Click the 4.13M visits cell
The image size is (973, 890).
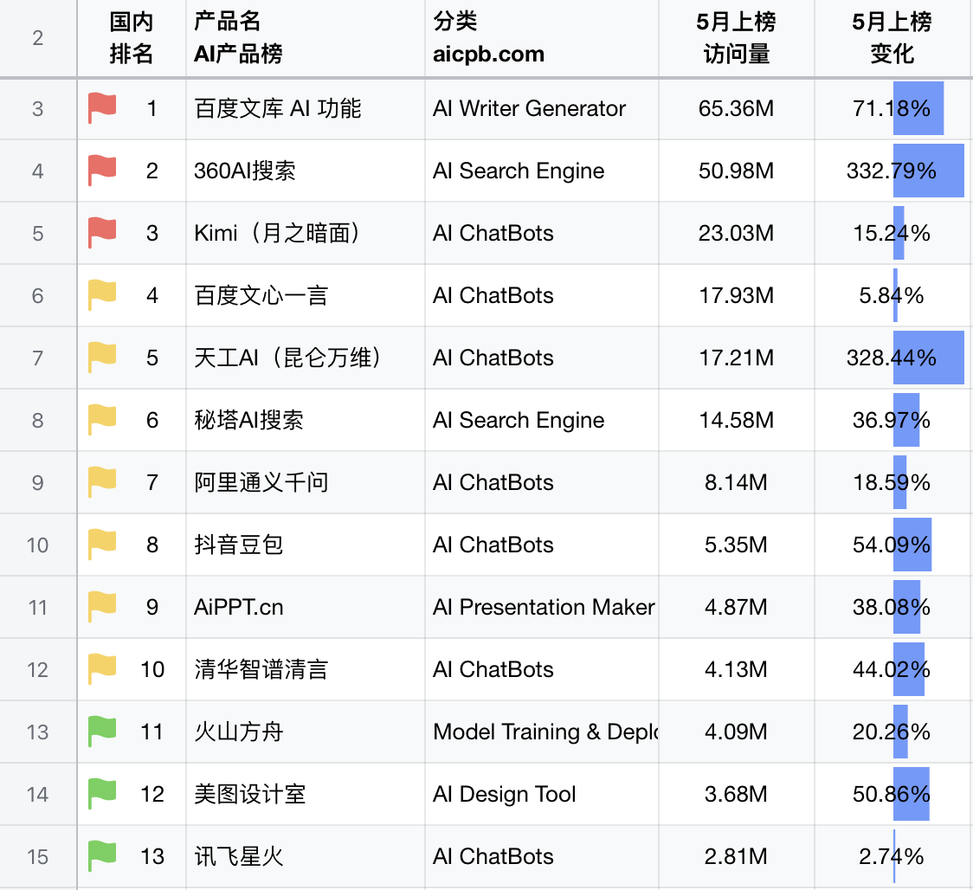737,670
